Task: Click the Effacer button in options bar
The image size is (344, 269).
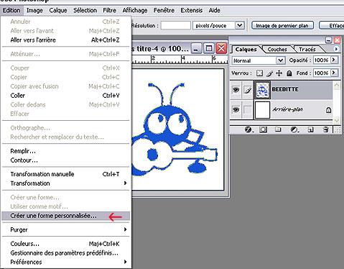Action: (x=332, y=25)
